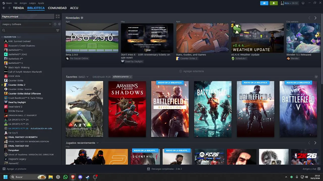
Task: Go back with the left arrow
Action: 4,8
